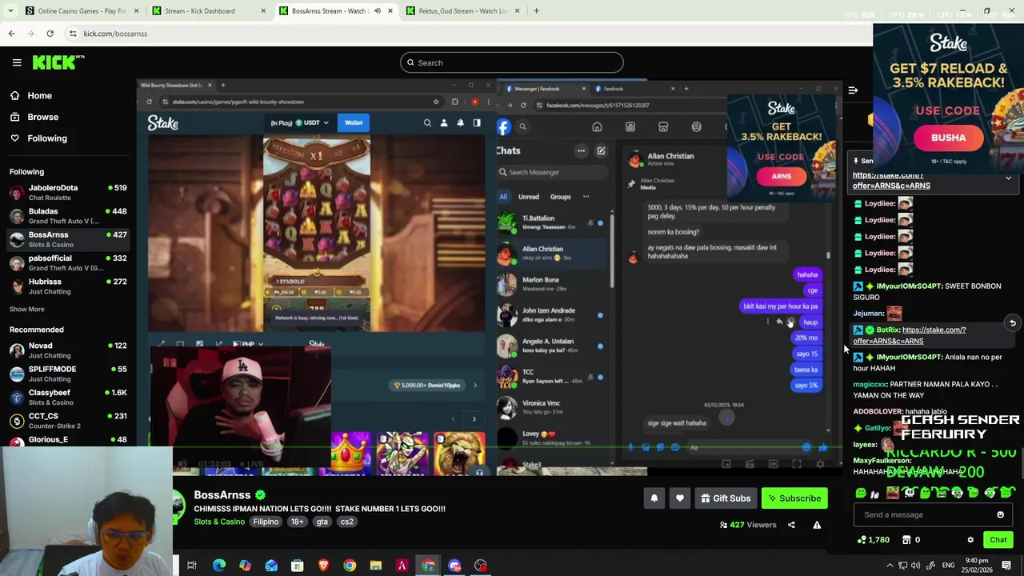This screenshot has width=1024, height=576.
Task: Open the channel shop icon
Action: tap(906, 540)
